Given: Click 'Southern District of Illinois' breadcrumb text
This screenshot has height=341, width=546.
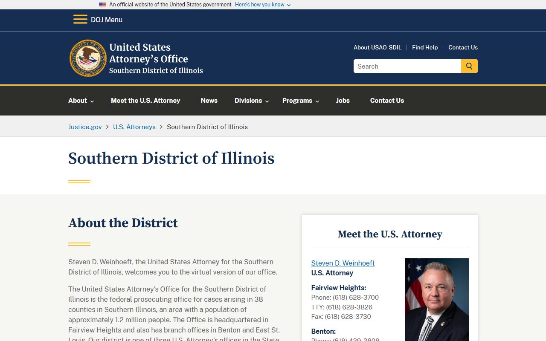Looking at the screenshot, I should click(x=207, y=127).
